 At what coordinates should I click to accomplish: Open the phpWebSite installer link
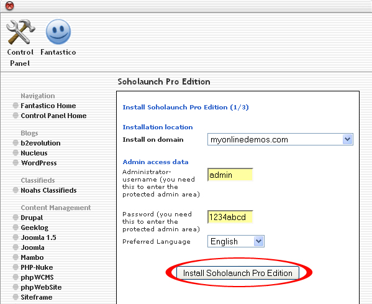tap(41, 287)
